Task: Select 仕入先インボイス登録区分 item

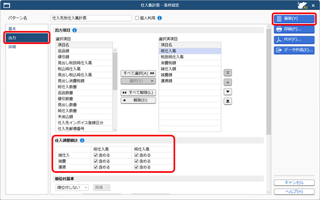Action: 84,123
